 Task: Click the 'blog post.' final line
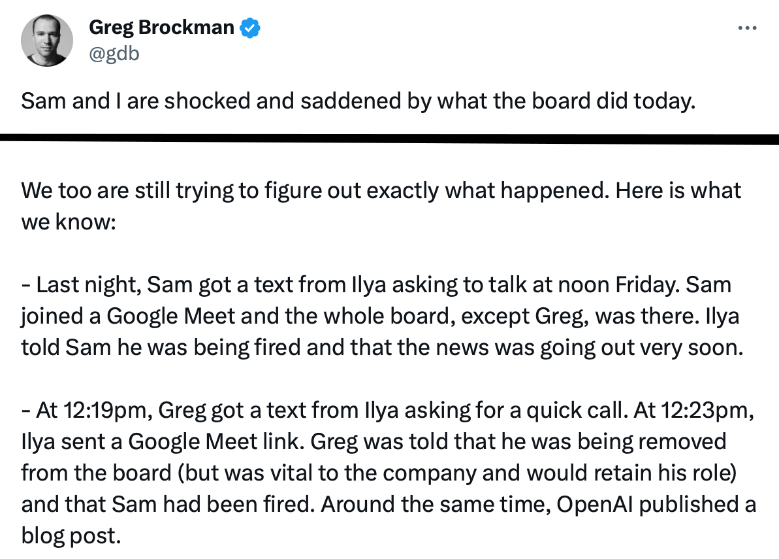click(x=71, y=535)
